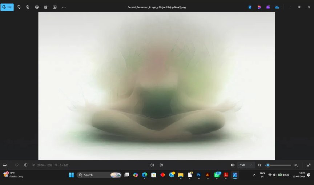Show file info with the info icon
This screenshot has width=314, height=185.
coord(26,165)
